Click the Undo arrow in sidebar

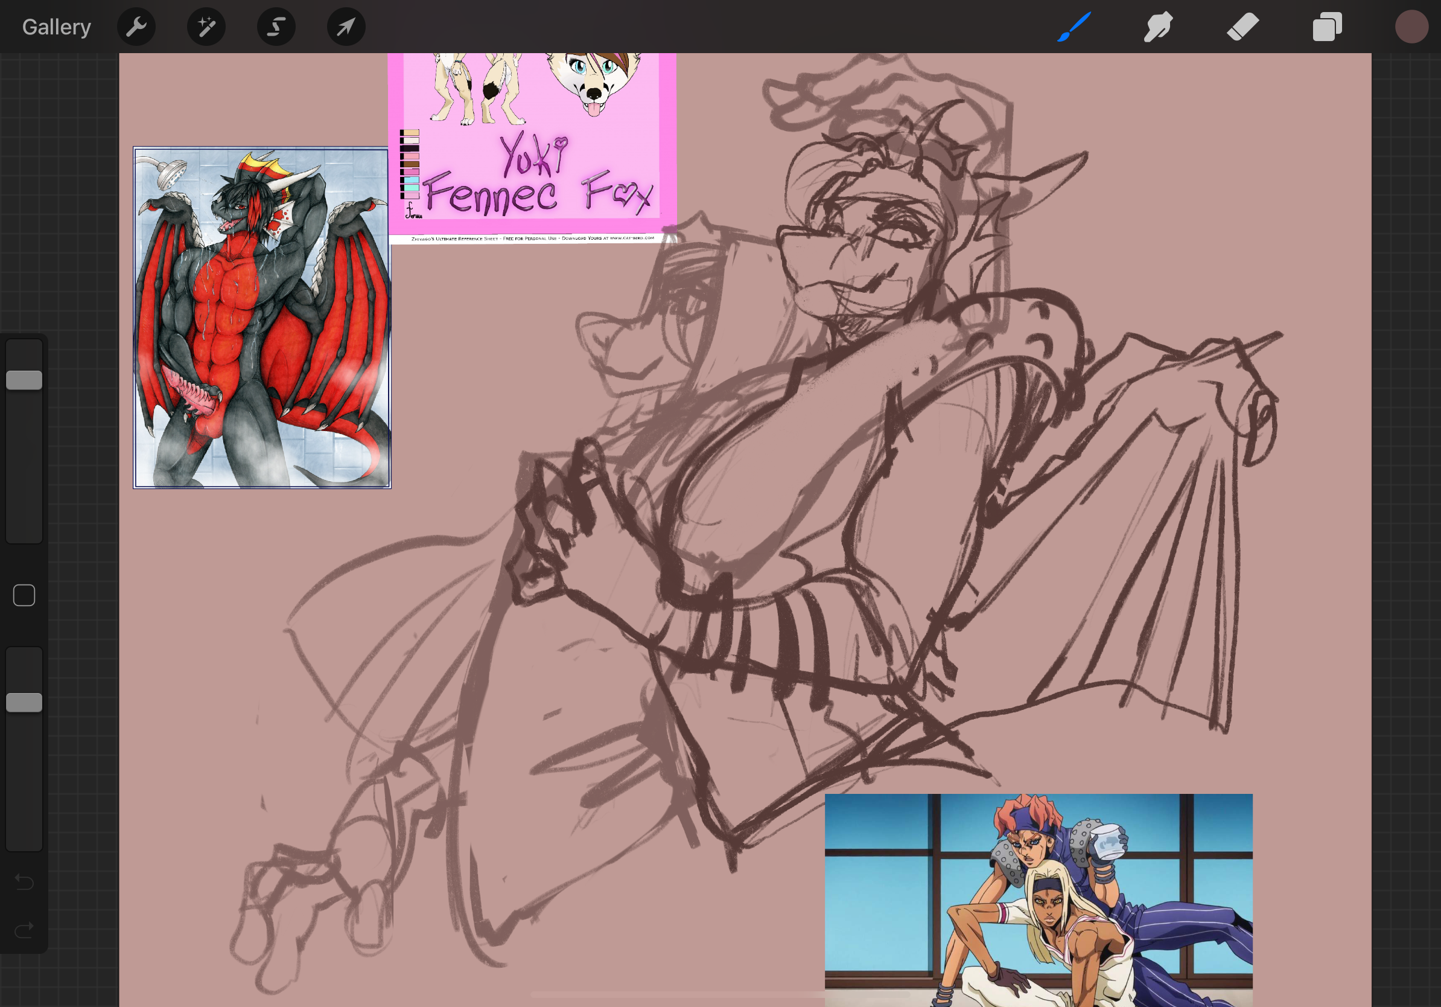coord(24,882)
